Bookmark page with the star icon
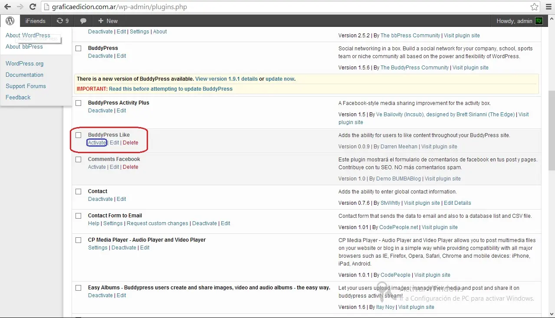This screenshot has width=555, height=318. [x=535, y=7]
